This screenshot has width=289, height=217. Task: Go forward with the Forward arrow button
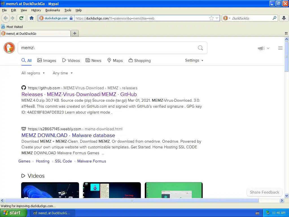(x=12, y=18)
